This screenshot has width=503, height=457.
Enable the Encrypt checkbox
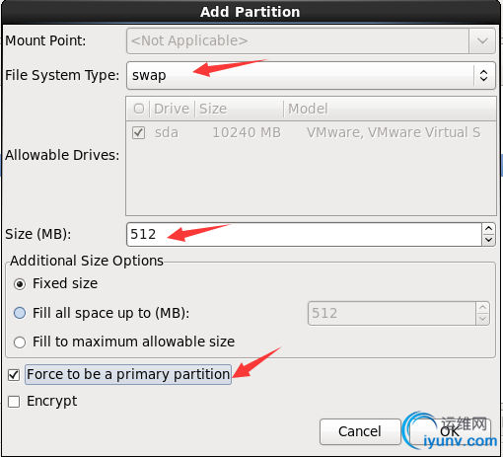tap(14, 402)
